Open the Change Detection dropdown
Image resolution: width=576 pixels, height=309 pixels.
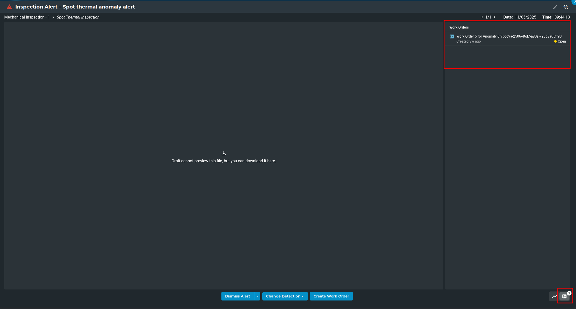pyautogui.click(x=285, y=296)
